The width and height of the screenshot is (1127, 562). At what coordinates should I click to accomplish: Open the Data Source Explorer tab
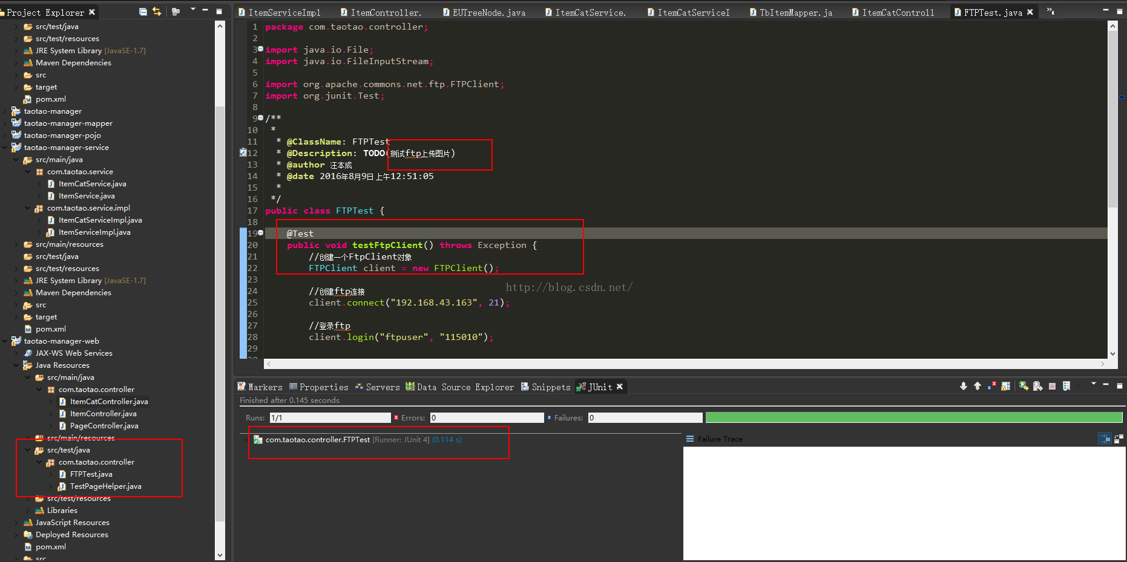[459, 387]
